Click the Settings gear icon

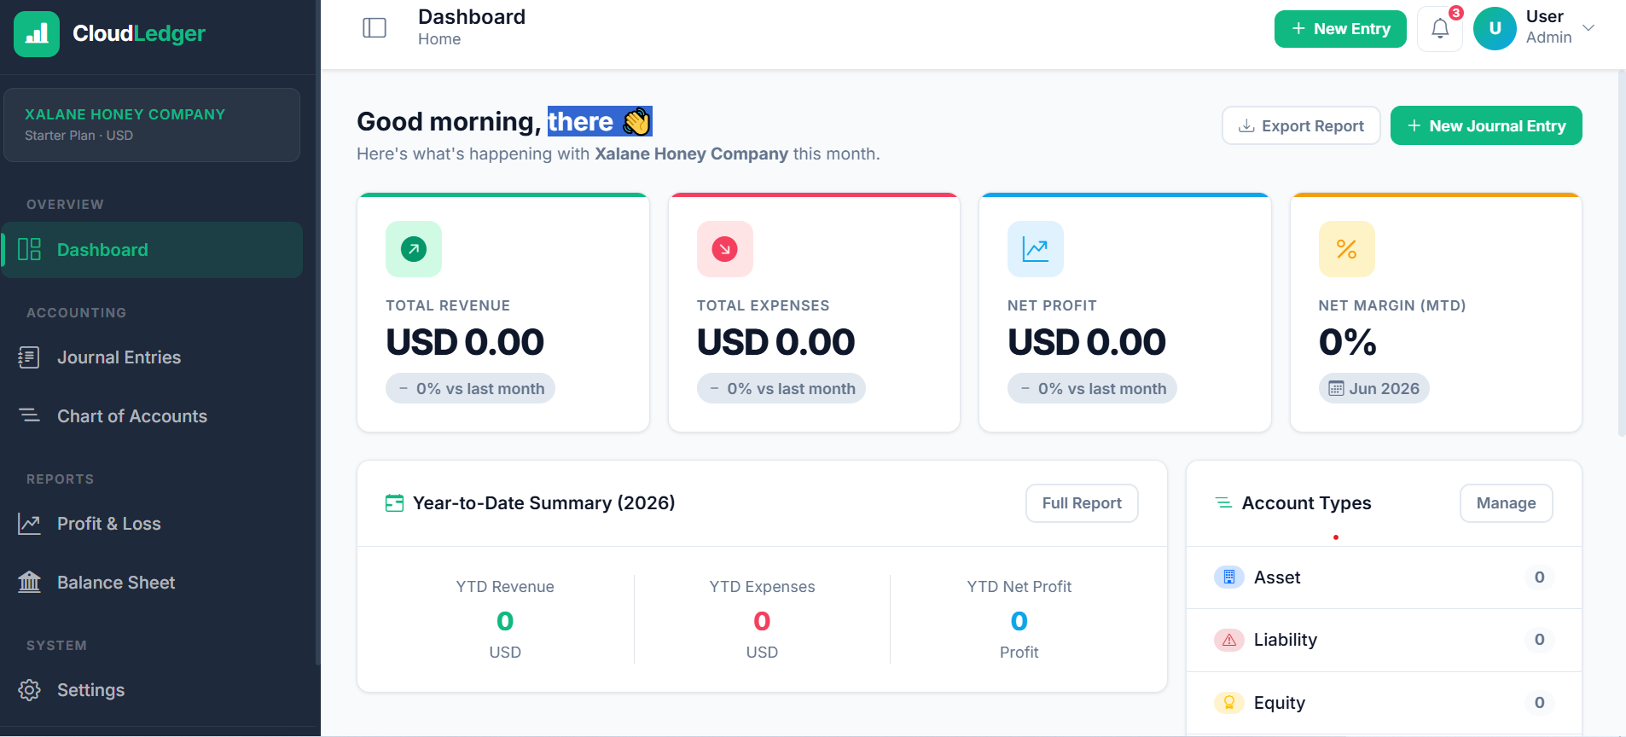[x=30, y=690]
